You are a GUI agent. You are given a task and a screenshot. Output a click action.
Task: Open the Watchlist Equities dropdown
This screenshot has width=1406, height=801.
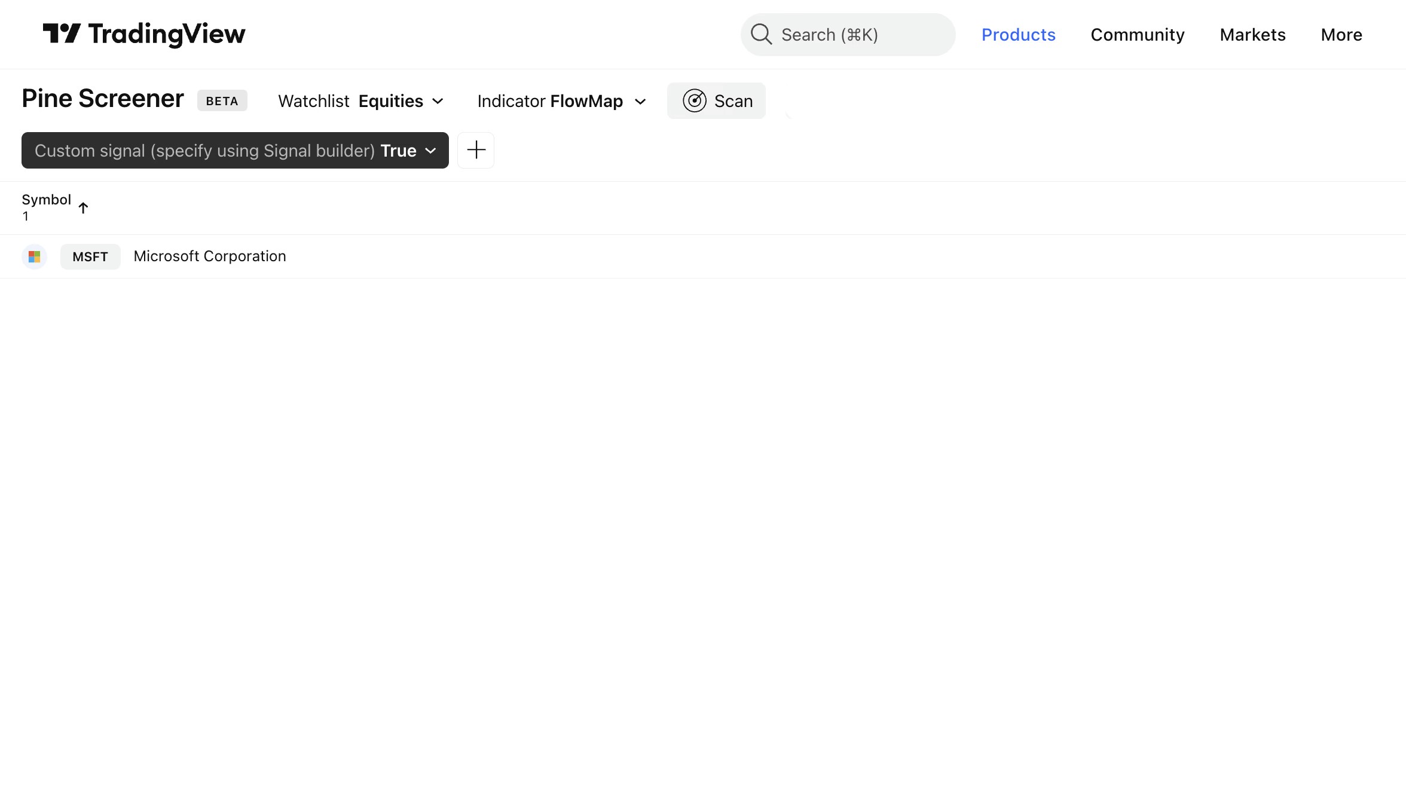tap(361, 101)
